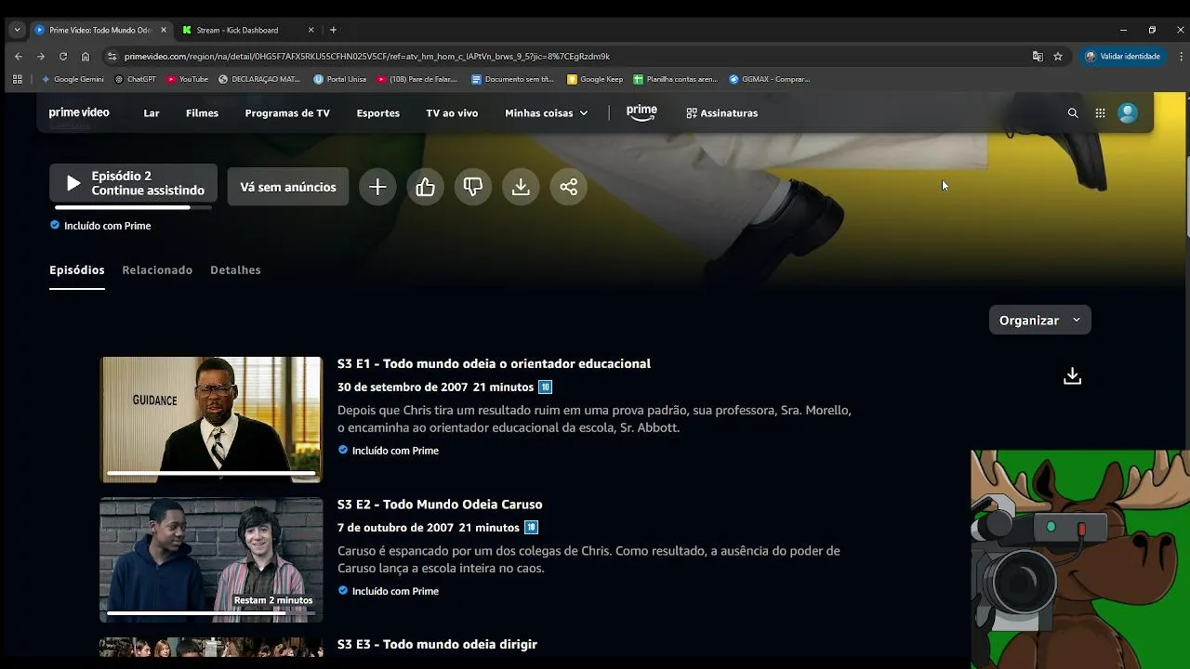Open ChatGPT bookmark
Screen dimensions: 1190x669
[135, 79]
